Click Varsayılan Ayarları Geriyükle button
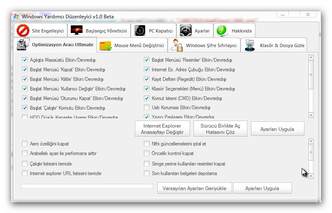The image size is (332, 213). click(194, 188)
